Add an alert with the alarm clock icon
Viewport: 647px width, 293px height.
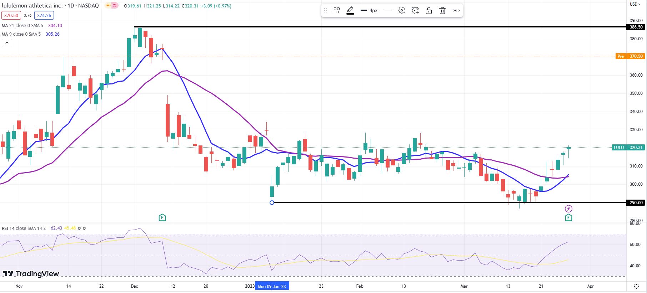pos(415,11)
